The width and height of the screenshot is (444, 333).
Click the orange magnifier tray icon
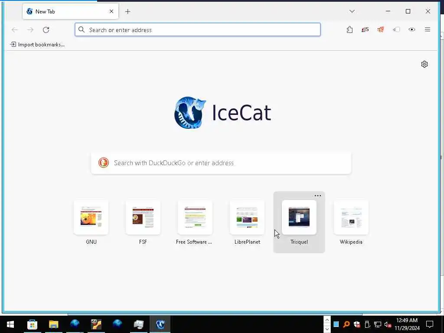pyautogui.click(x=346, y=324)
